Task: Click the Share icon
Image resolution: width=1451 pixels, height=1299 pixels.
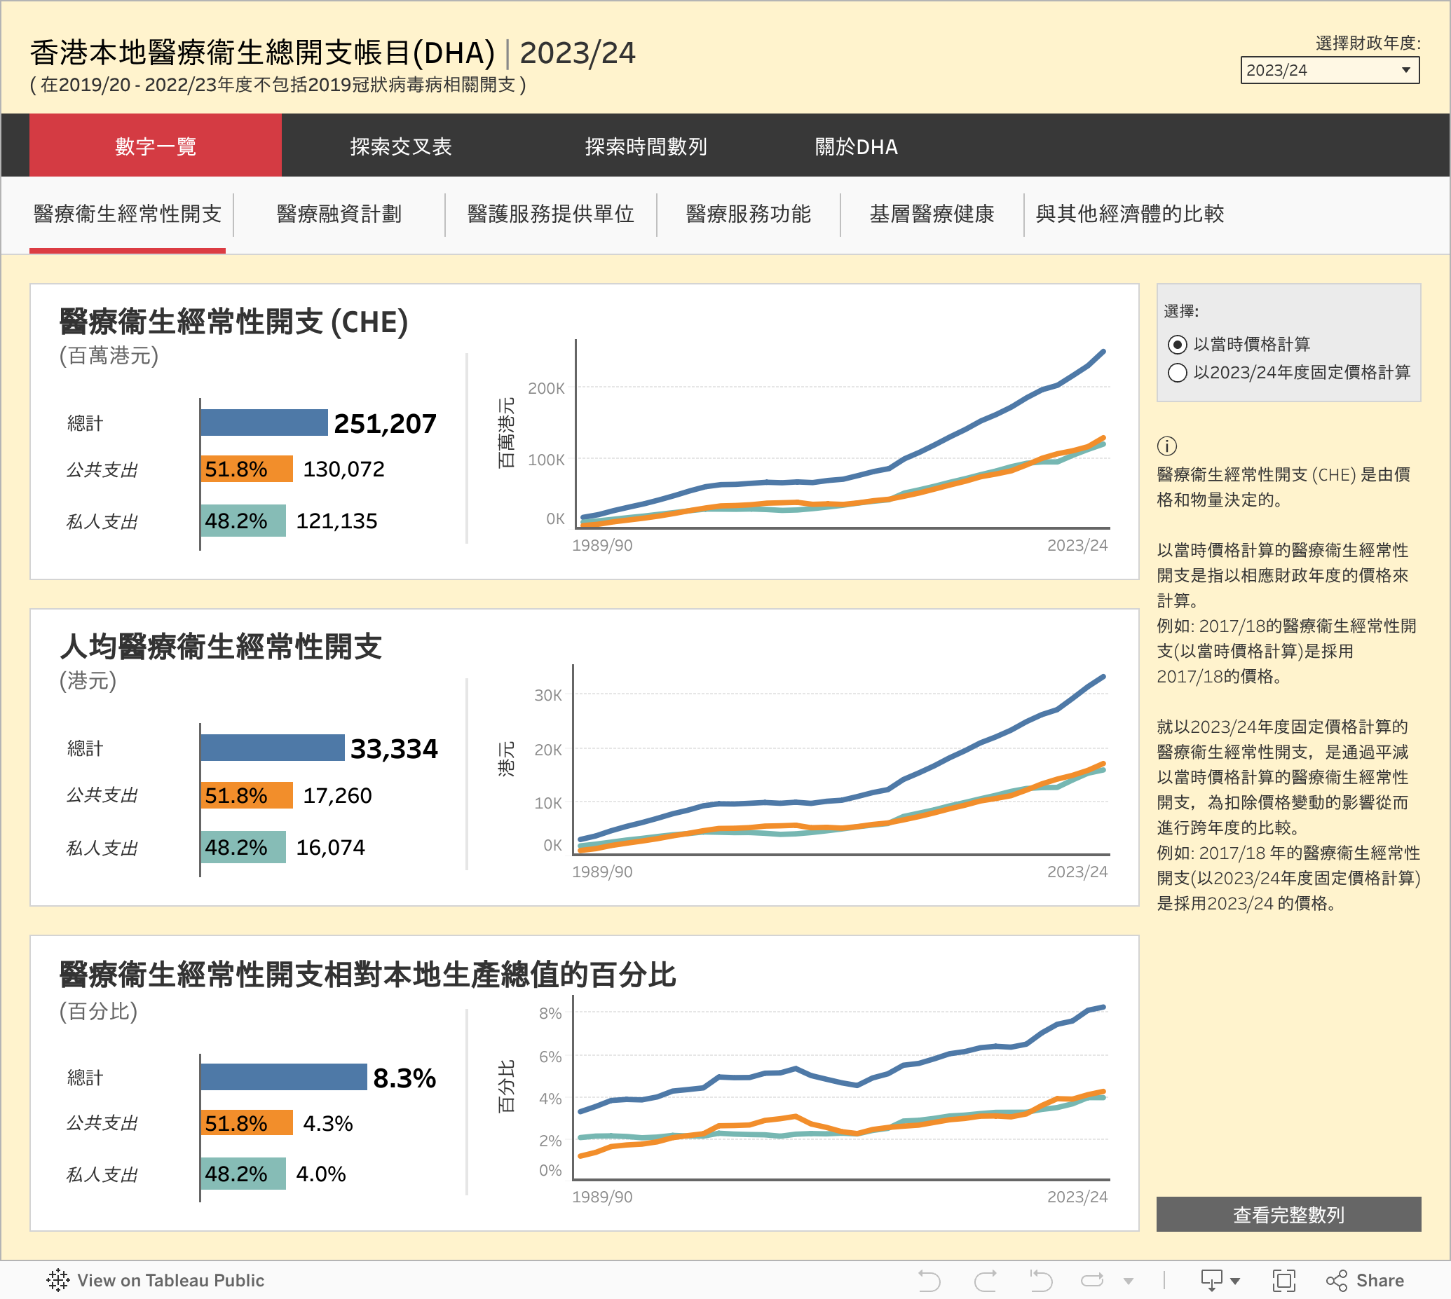Action: [1337, 1281]
